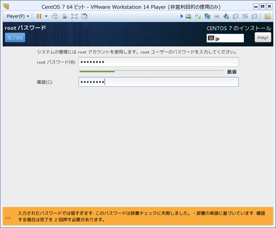Open the Player(P) menu
The width and height of the screenshot is (276, 228).
click(18, 16)
